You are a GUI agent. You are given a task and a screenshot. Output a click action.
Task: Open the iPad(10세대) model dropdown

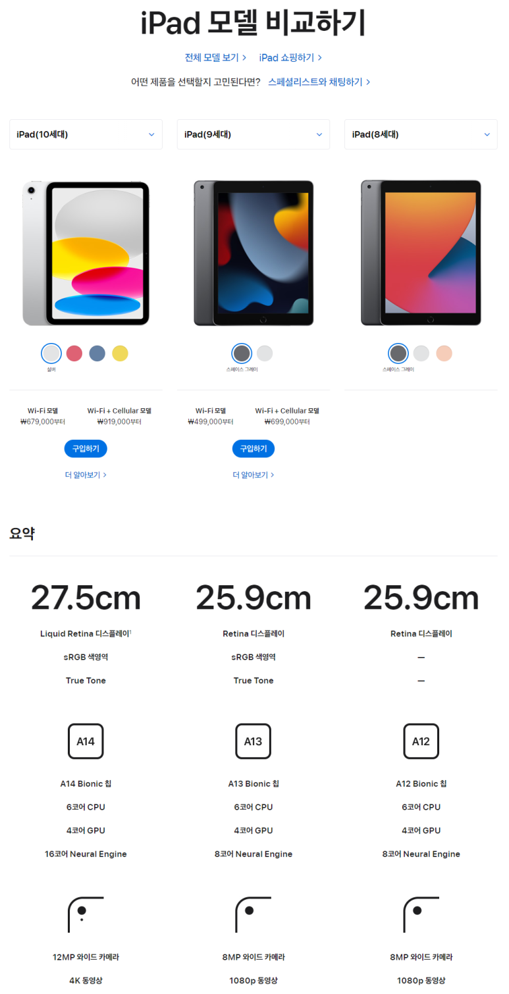[86, 134]
